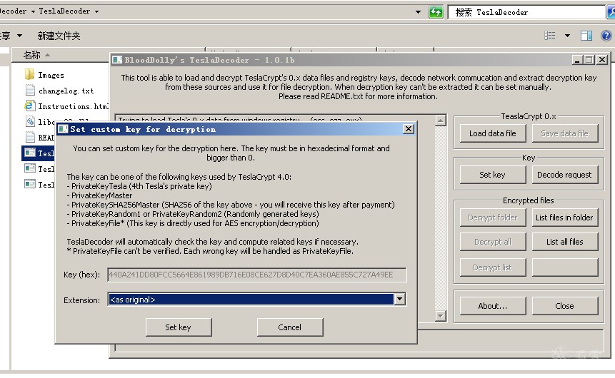Click the 搜索 TeslaDecoder search box
The width and height of the screenshot is (615, 378).
click(526, 12)
